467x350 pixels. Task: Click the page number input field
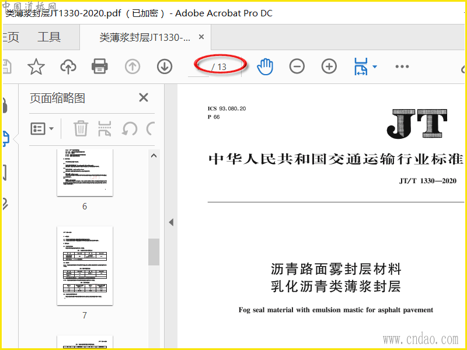pyautogui.click(x=198, y=67)
